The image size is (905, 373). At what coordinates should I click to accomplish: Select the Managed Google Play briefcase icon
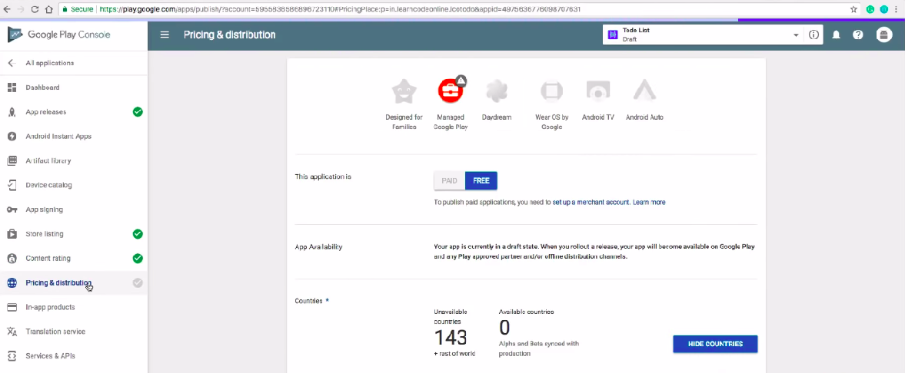click(x=451, y=91)
